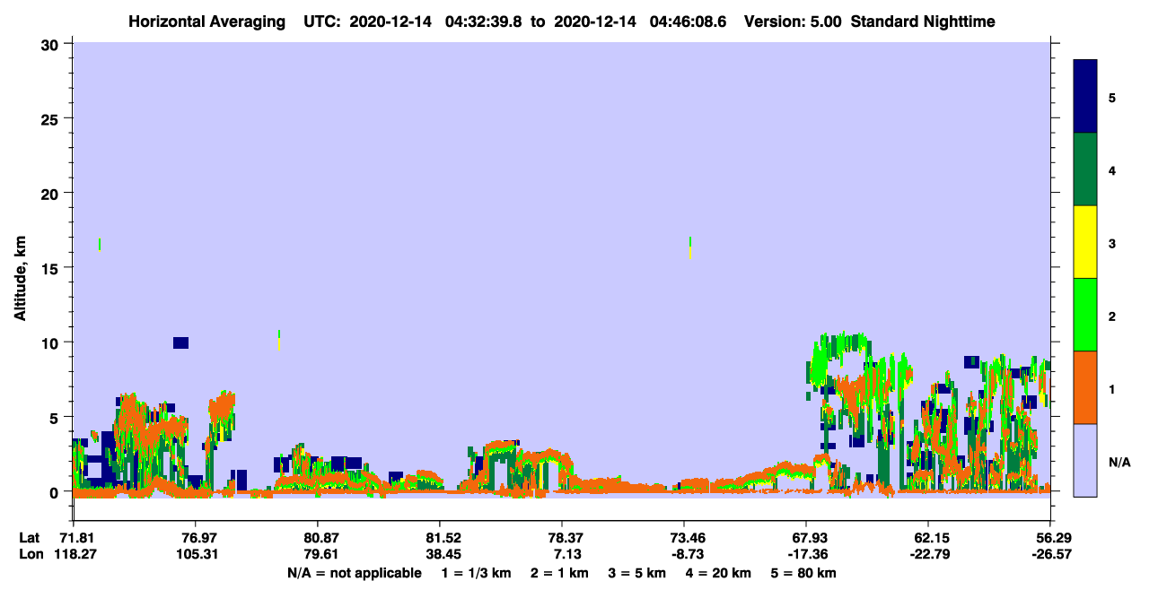1167x598 pixels.
Task: Click legend text '1 = 1/3 km'
Action: [477, 573]
